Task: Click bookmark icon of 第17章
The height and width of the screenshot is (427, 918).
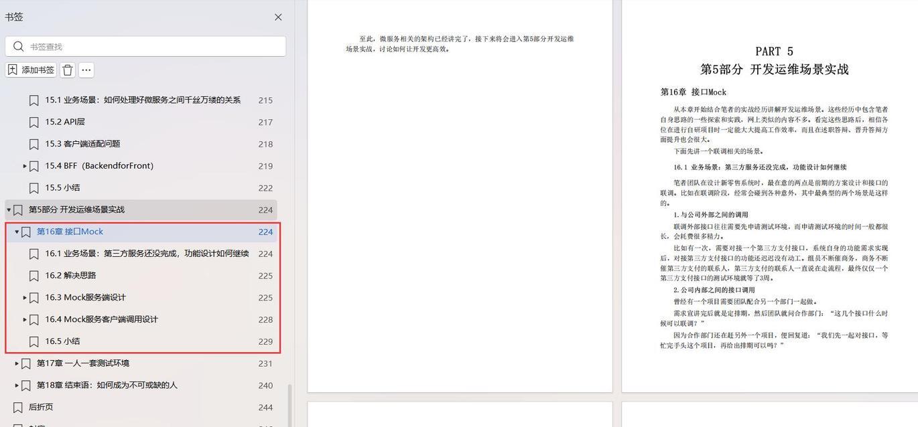Action: pos(25,363)
